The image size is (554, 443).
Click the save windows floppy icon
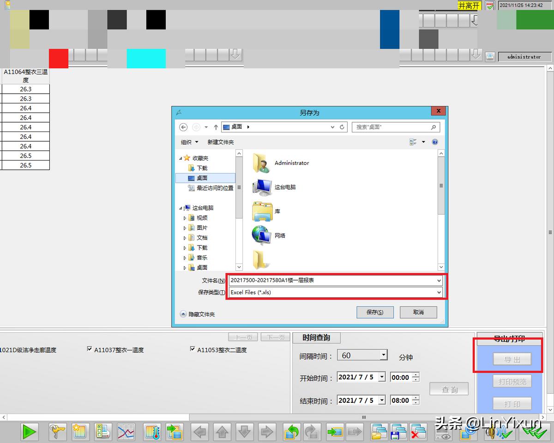click(397, 432)
